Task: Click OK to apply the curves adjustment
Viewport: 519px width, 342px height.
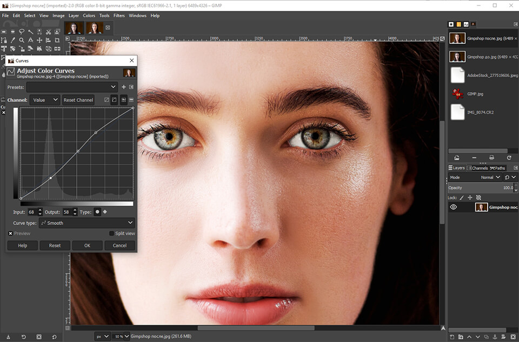Action: point(87,245)
